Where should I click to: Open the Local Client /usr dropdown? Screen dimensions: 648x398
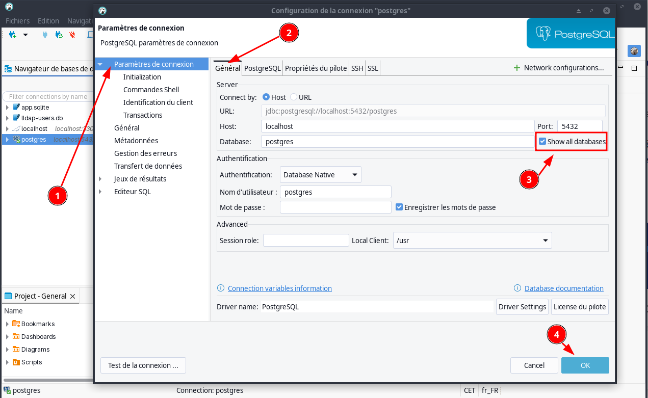(473, 241)
